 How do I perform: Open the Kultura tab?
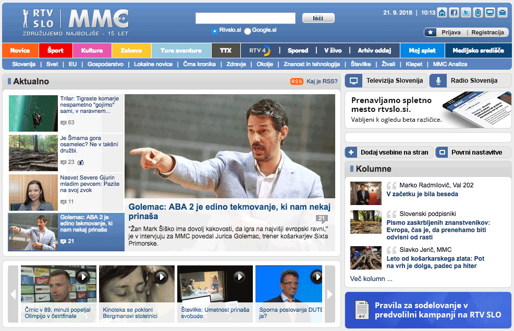pos(92,50)
